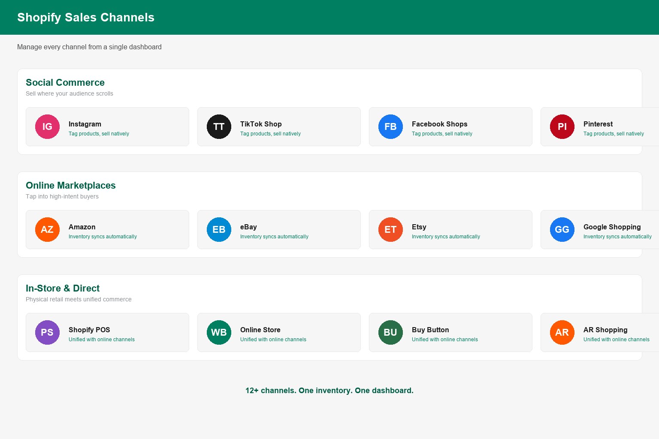Click Online Store "Unified with online channels" text
Image resolution: width=659 pixels, height=439 pixels.
[x=273, y=340]
